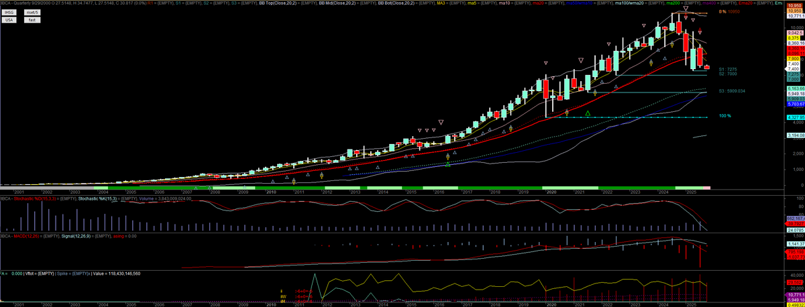
Task: Click the '100 %' Fibonacci level label
Action: tap(724, 116)
